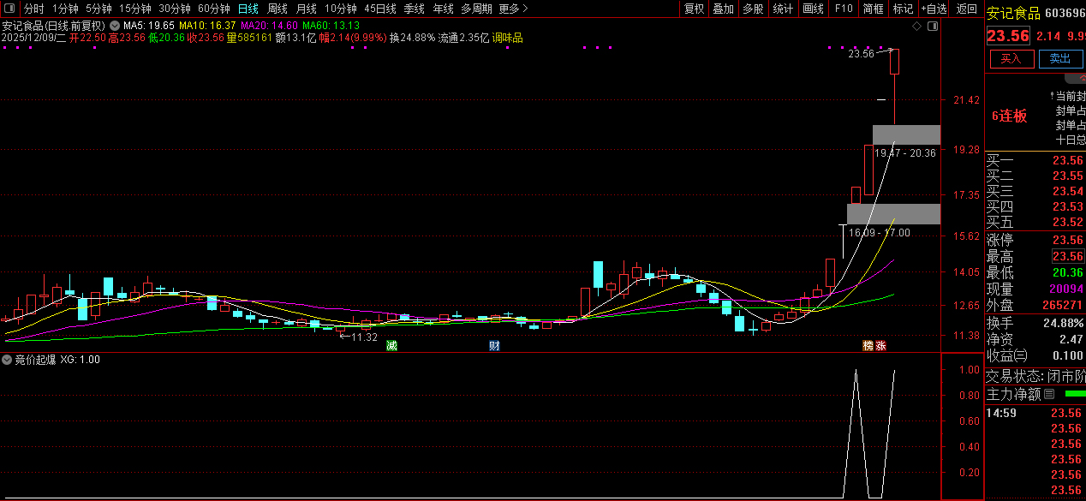Click the 涨停 limit-up price row

coord(1035,240)
